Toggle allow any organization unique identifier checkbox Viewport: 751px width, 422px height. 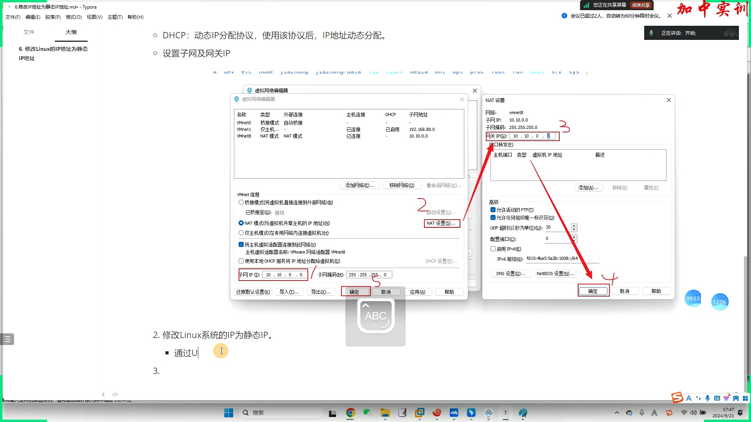tap(493, 218)
